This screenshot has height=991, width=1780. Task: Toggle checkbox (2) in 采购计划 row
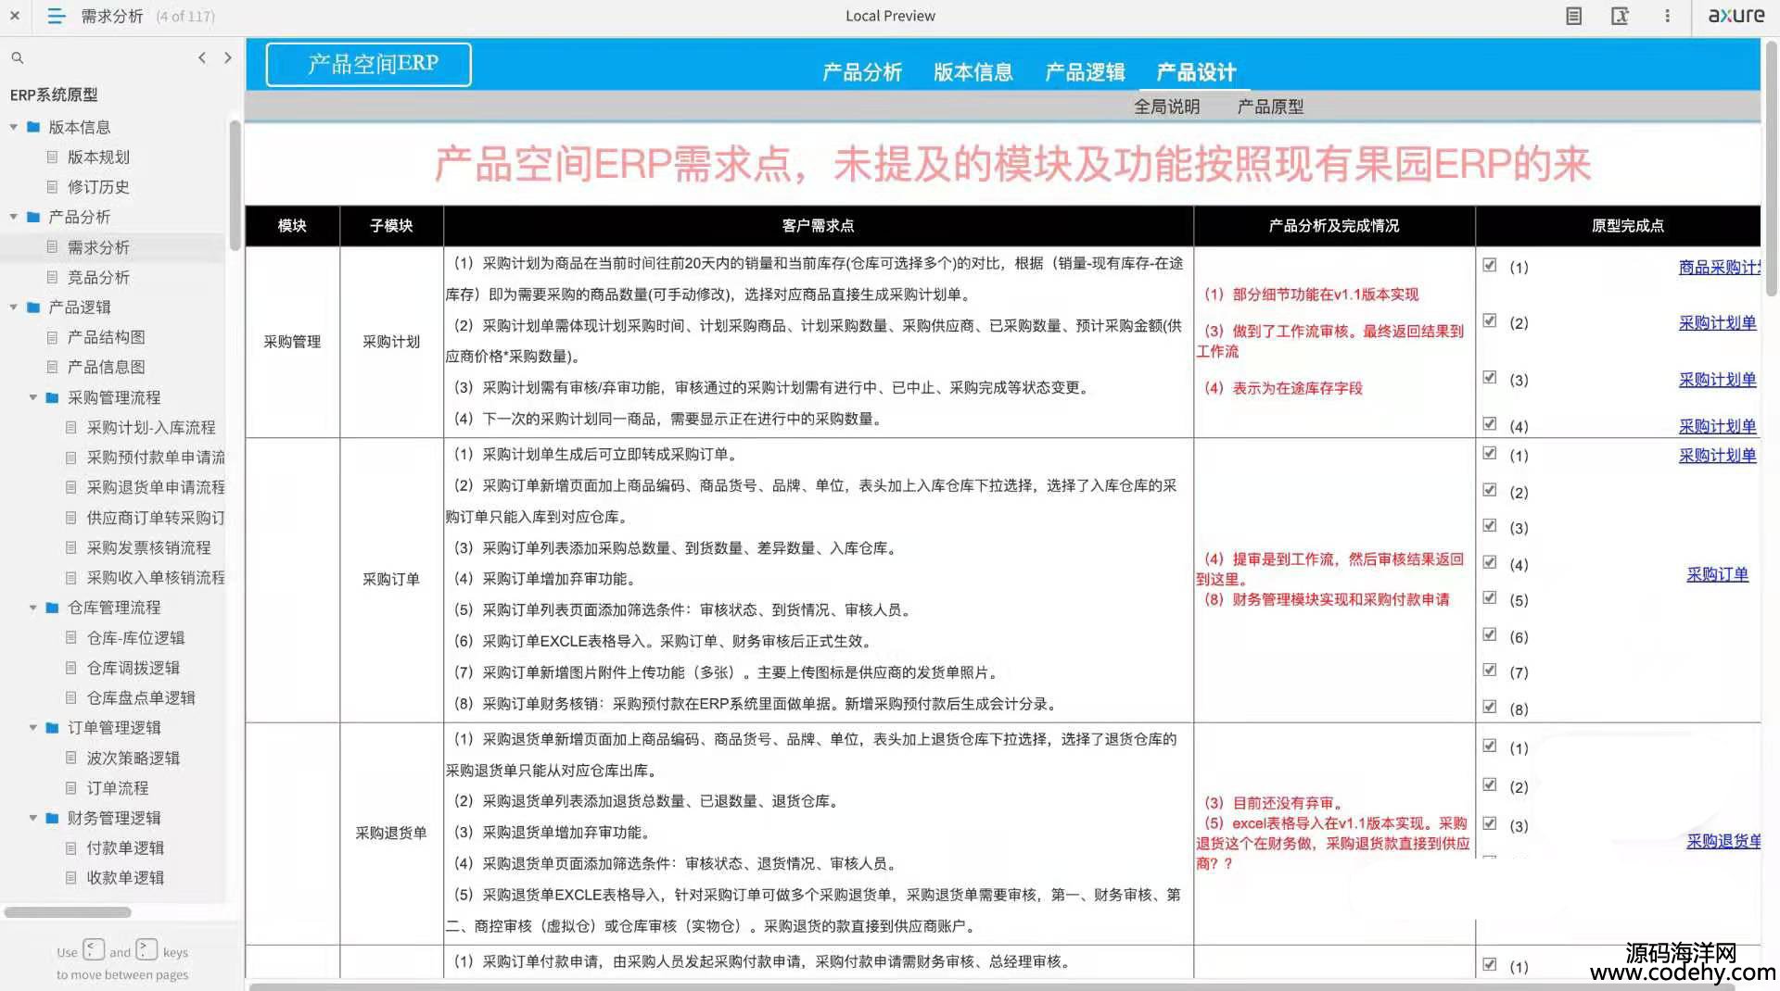point(1489,320)
